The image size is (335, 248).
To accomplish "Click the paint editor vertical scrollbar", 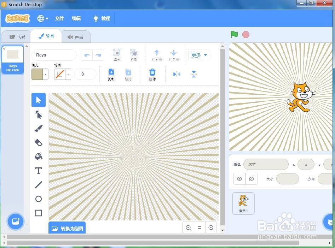I will coord(223,137).
